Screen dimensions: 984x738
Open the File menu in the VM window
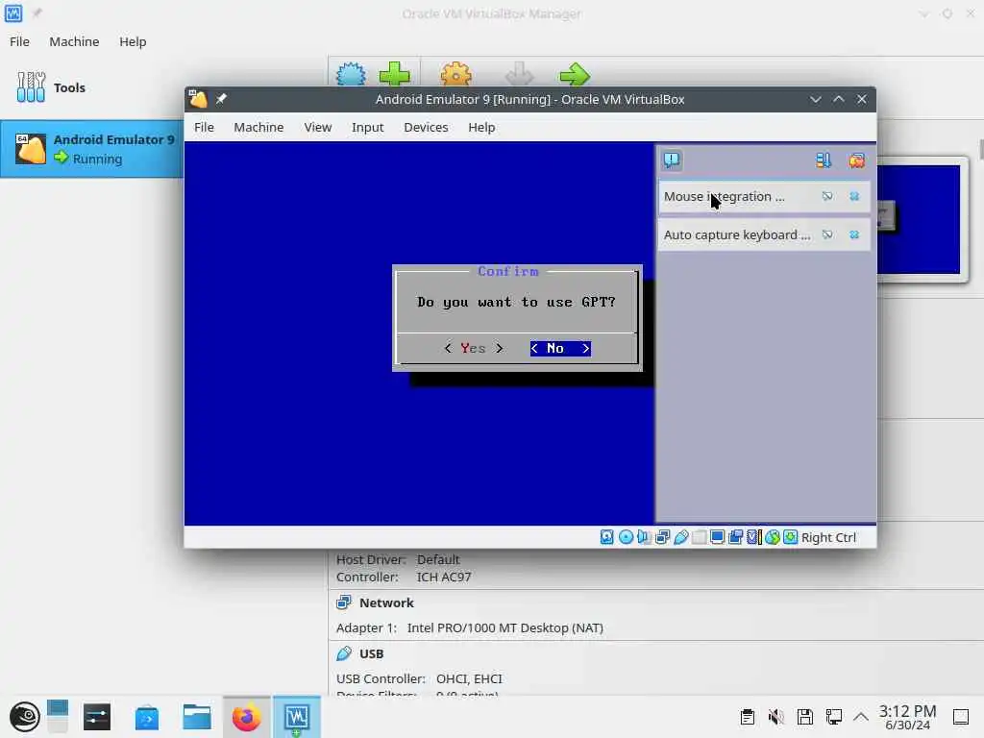point(204,128)
